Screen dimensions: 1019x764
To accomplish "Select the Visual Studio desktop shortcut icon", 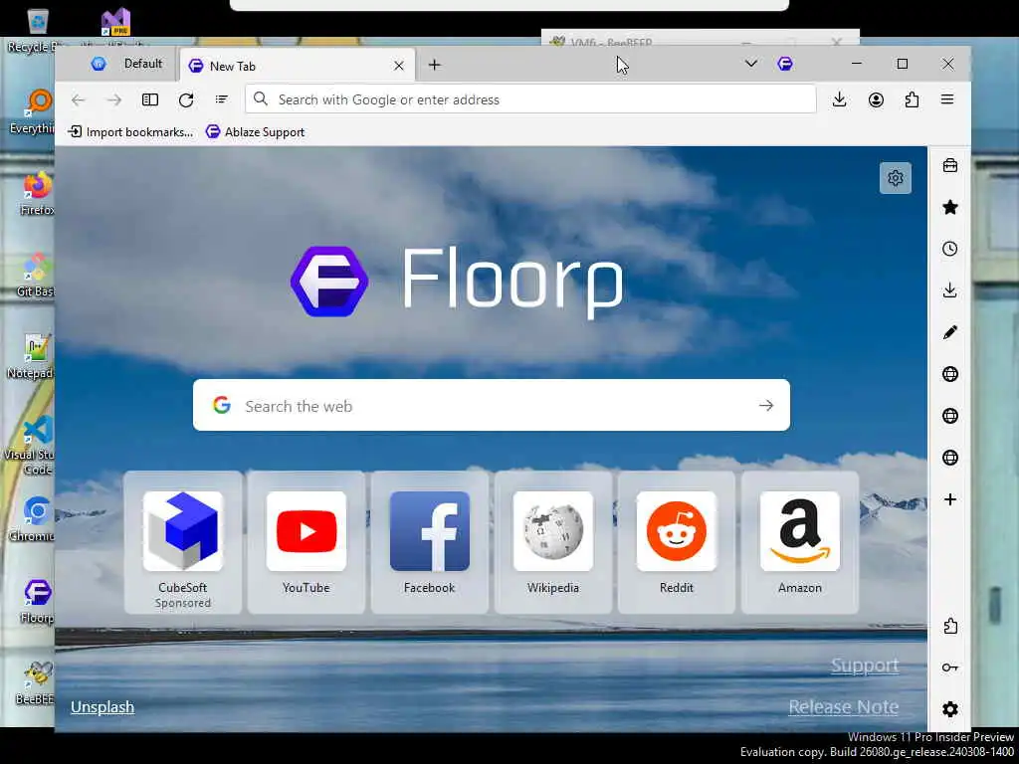I will click(x=115, y=24).
